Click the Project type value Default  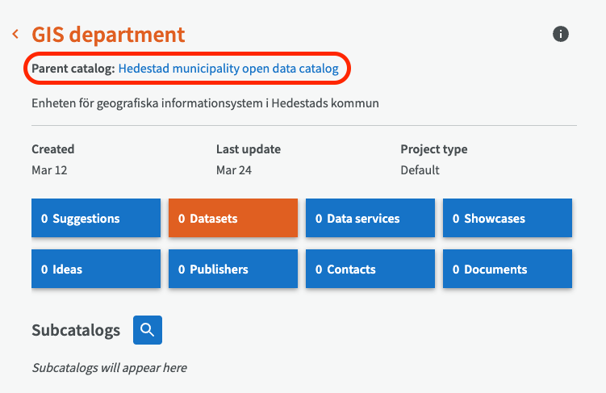(x=420, y=170)
